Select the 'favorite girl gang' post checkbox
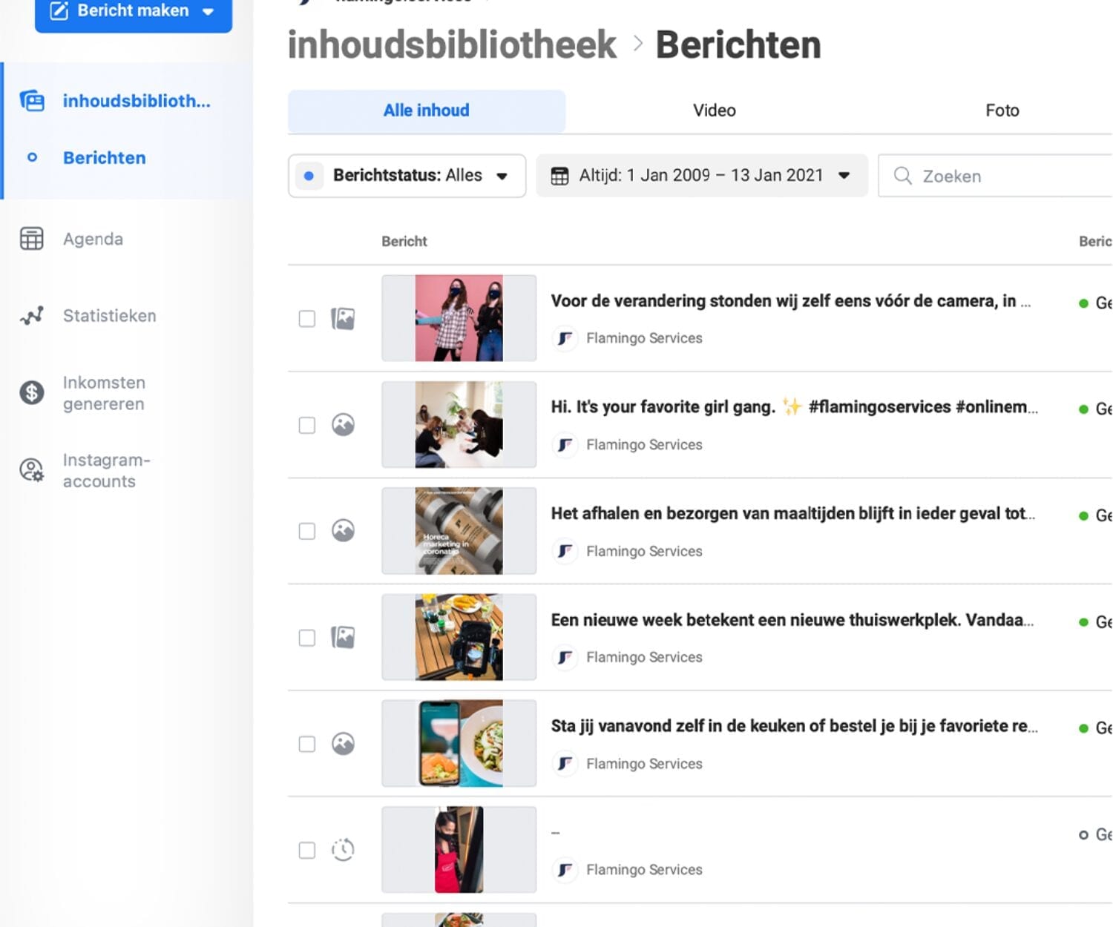Image resolution: width=1113 pixels, height=927 pixels. [306, 425]
